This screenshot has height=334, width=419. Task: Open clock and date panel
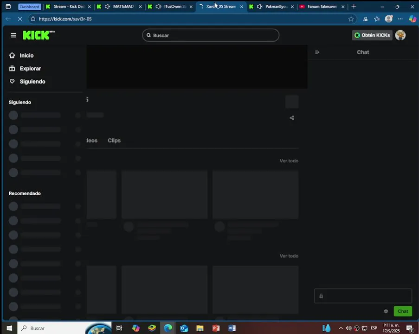[x=391, y=328]
